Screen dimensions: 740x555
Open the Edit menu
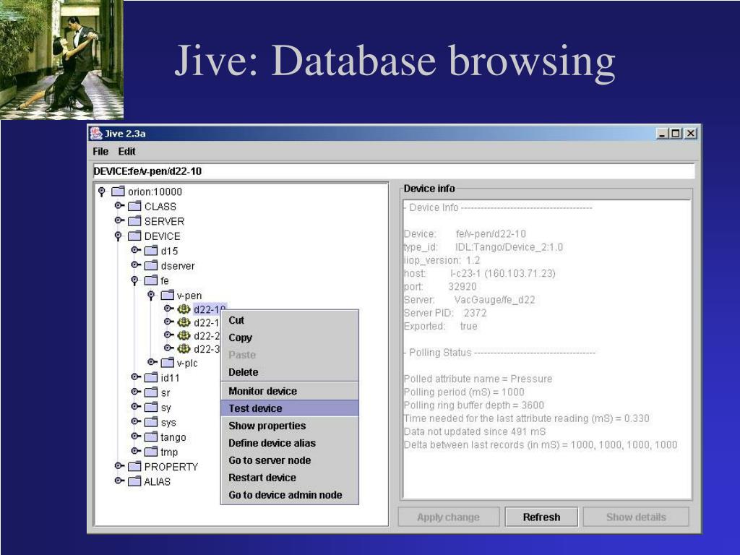(x=126, y=152)
